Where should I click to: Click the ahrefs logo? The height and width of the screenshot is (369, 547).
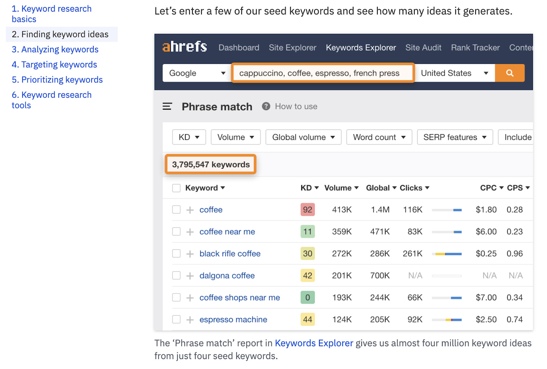[x=185, y=47]
